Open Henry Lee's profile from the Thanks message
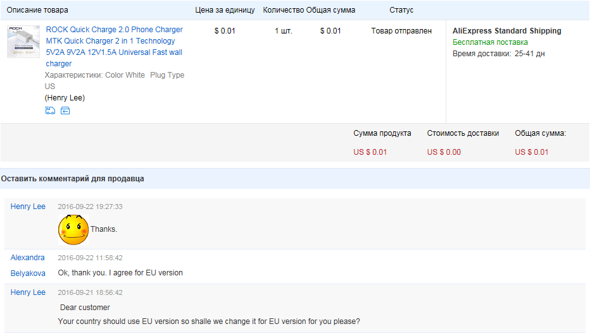Screen dimensions: 590x336 28,207
